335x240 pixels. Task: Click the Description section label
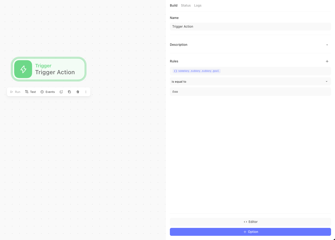pos(179,45)
